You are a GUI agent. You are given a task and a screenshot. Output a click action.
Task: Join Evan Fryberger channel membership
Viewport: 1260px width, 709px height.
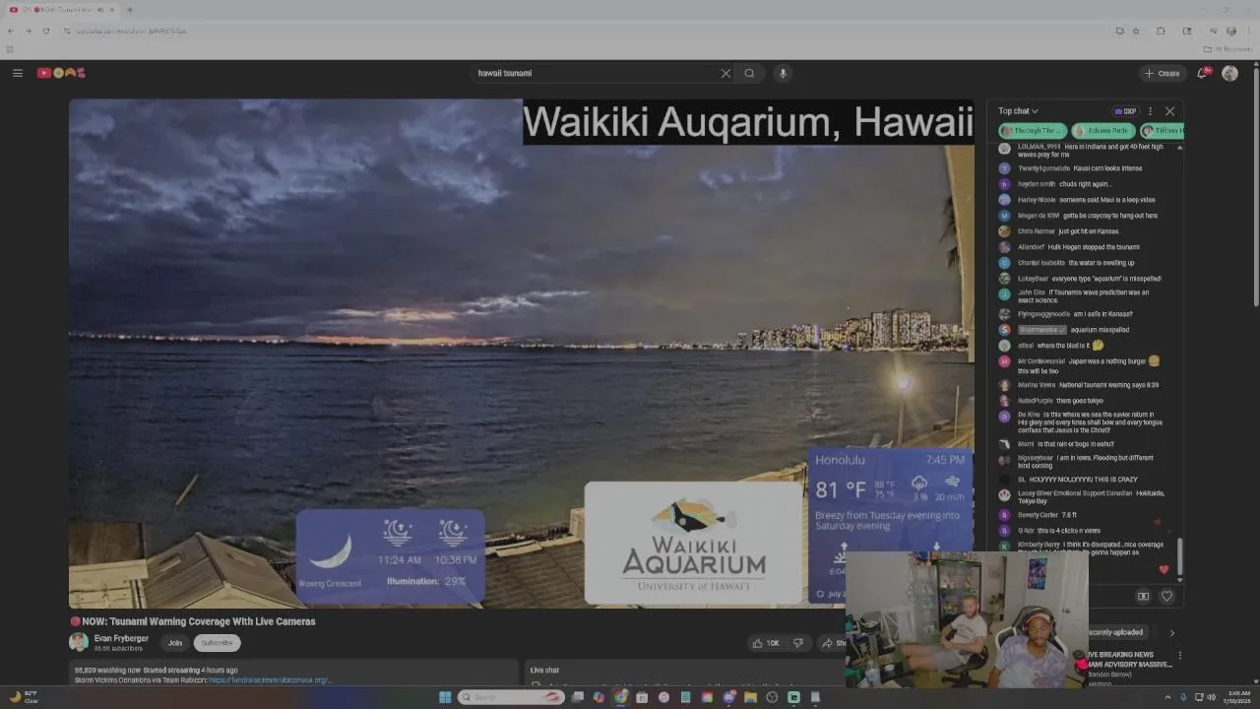(x=174, y=643)
